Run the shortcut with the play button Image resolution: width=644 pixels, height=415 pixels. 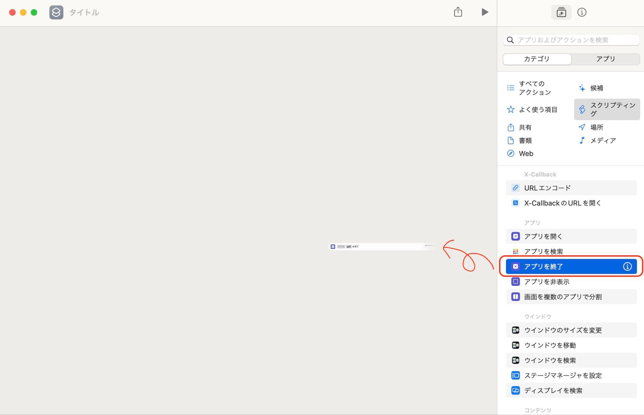coord(485,12)
